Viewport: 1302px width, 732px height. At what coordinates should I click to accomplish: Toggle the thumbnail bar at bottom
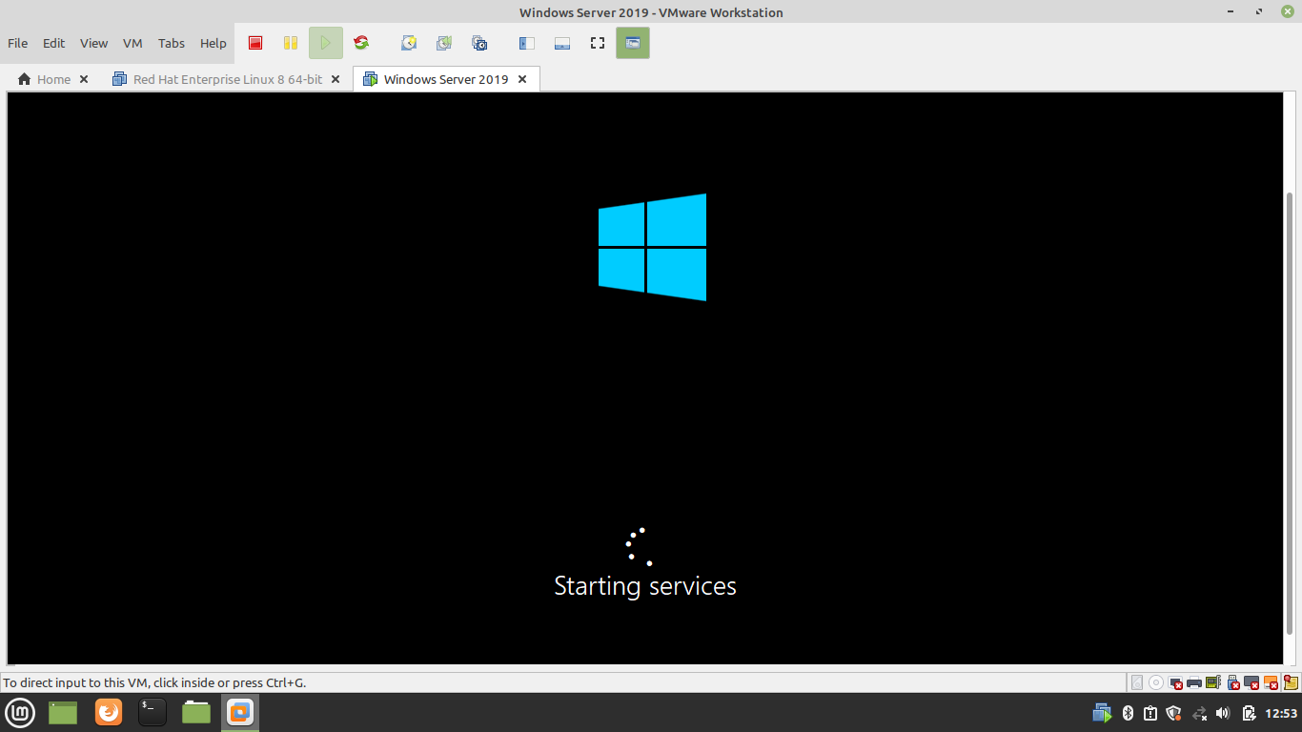pyautogui.click(x=562, y=43)
